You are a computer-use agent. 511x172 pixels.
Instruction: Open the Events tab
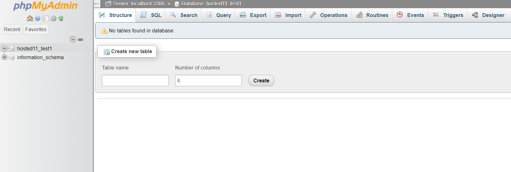click(410, 15)
